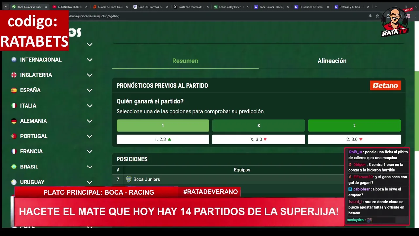Click the Boca Juniors crest icon
Screen dimensions: 419x236
click(x=129, y=179)
